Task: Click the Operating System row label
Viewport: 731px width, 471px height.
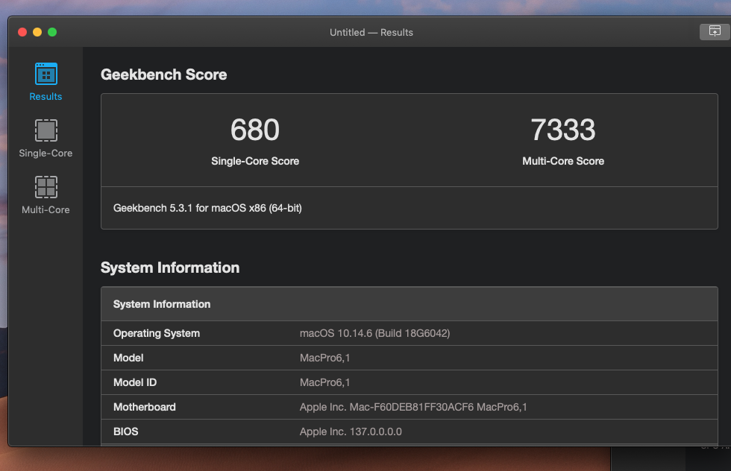Action: tap(157, 334)
